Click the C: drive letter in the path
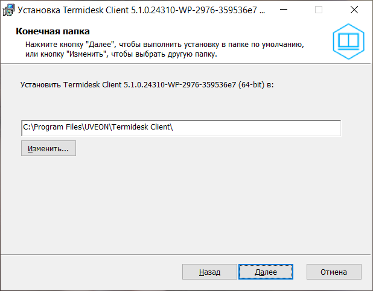Image resolution: width=373 pixels, height=291 pixels. pyautogui.click(x=26, y=128)
